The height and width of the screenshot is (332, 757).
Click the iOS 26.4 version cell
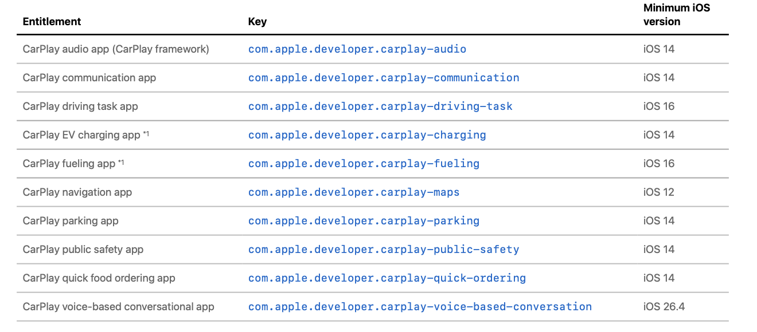(x=664, y=307)
